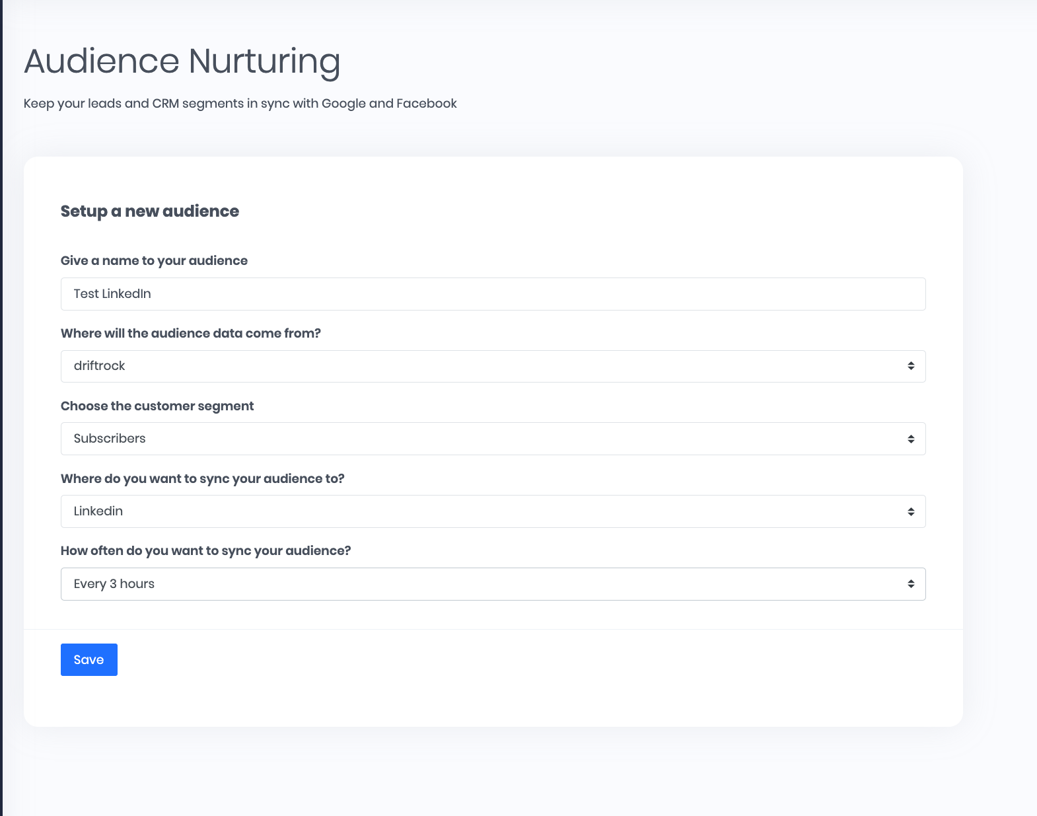Click the arrow icon on Subscribers dropdown

pos(911,439)
